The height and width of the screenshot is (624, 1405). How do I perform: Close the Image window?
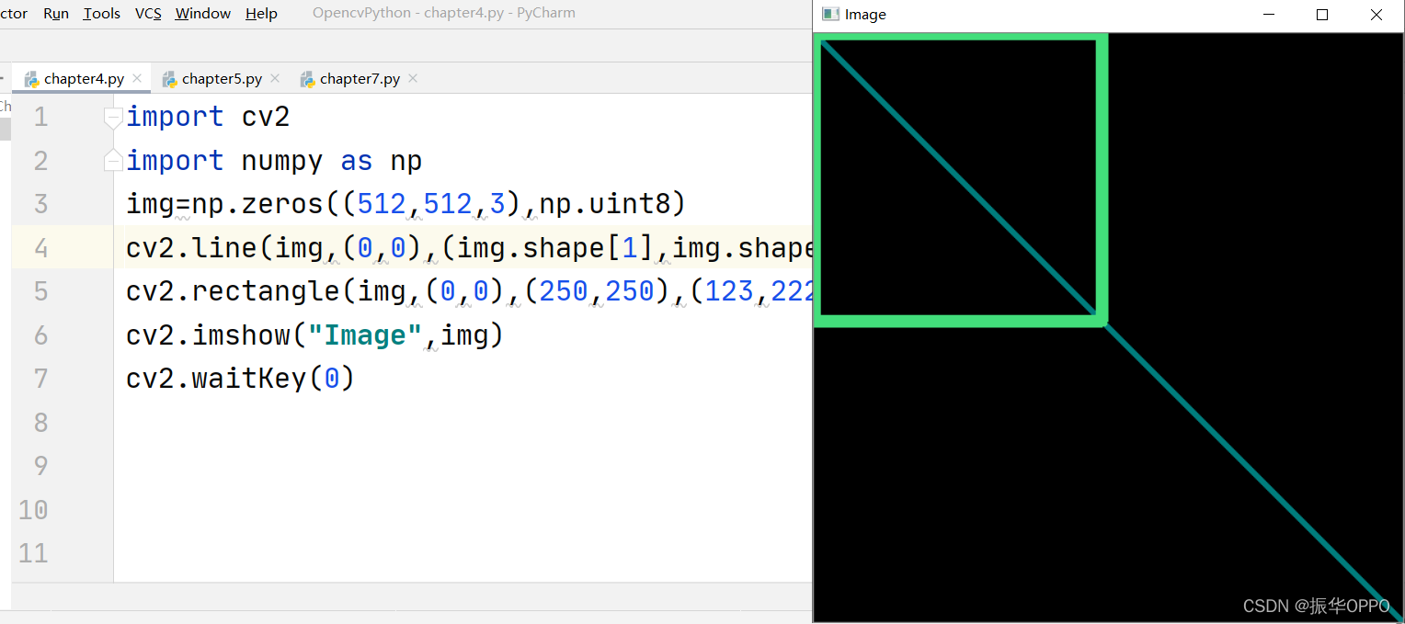pyautogui.click(x=1376, y=15)
